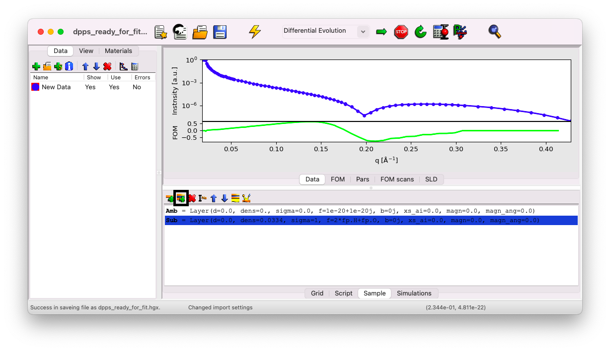Open the SLD tab
The height and width of the screenshot is (351, 610).
[431, 179]
